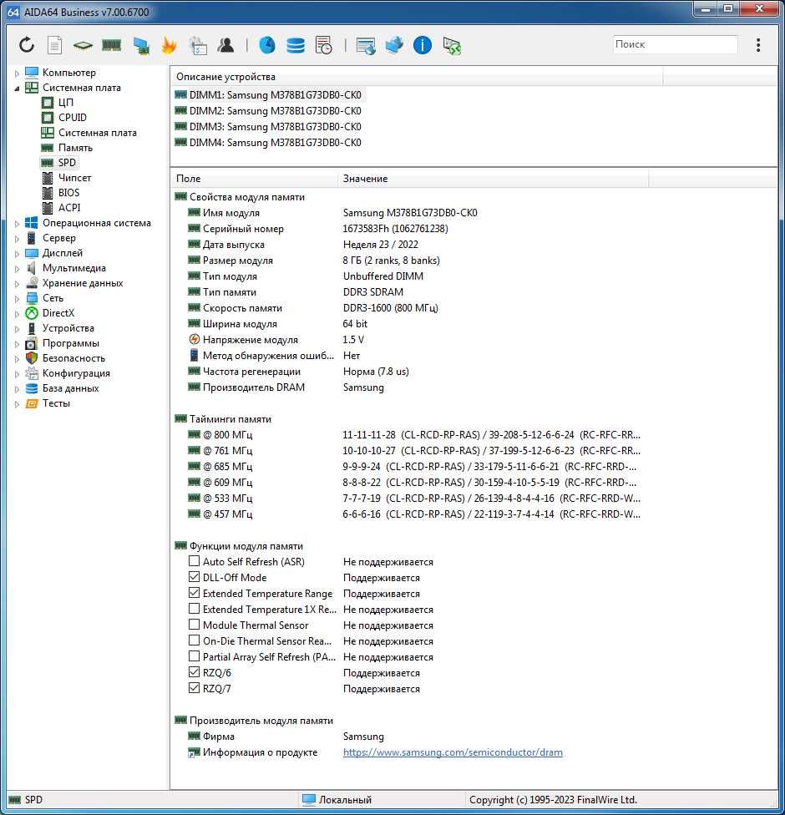The width and height of the screenshot is (785, 815).
Task: Select the @ 800 МГц timings row
Action: pyautogui.click(x=414, y=434)
